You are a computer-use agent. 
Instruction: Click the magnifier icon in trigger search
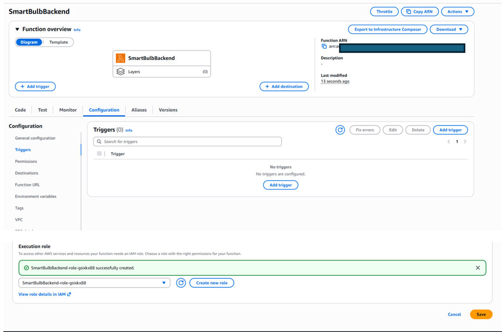tap(99, 142)
